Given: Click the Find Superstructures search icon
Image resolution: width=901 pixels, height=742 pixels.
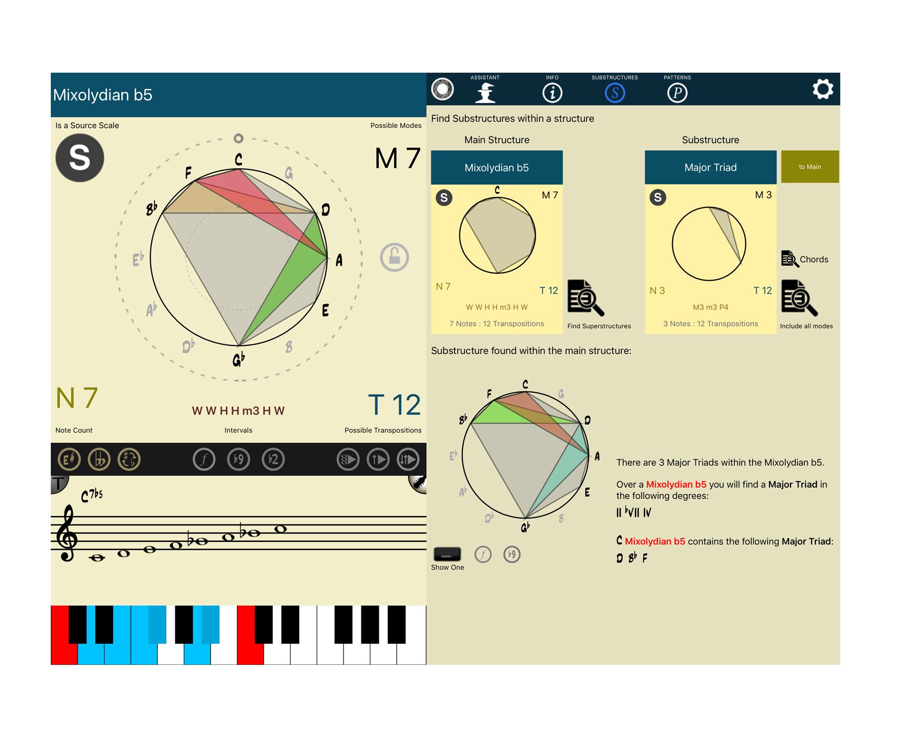Looking at the screenshot, I should (585, 298).
